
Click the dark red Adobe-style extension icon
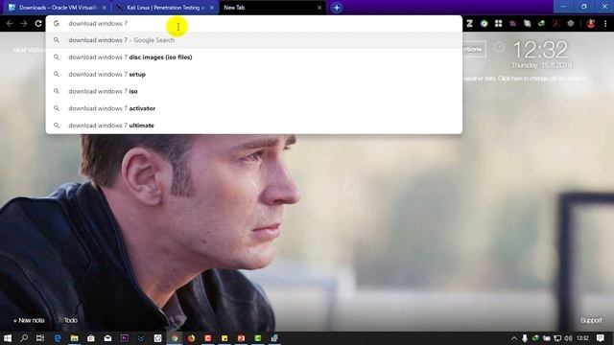click(x=556, y=23)
